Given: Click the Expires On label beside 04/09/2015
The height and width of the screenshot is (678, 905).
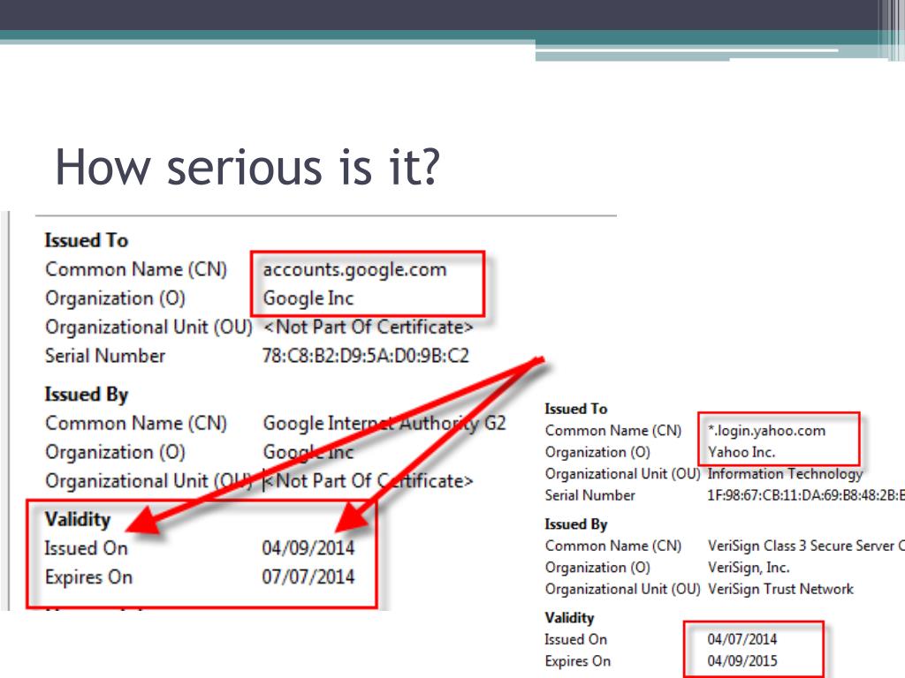Looking at the screenshot, I should pos(578,660).
